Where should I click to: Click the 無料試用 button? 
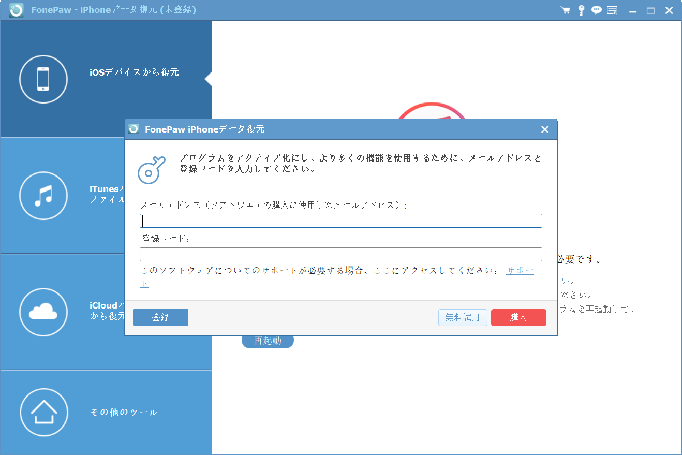pyautogui.click(x=463, y=317)
